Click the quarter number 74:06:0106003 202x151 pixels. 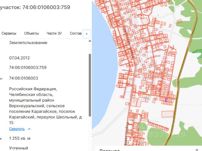(x=24, y=78)
